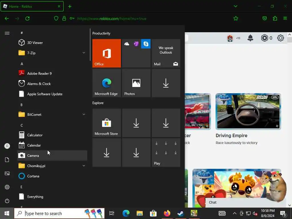Click the Windows Start button

(7, 213)
